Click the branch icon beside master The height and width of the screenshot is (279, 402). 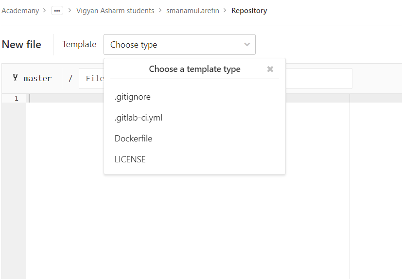click(x=15, y=78)
